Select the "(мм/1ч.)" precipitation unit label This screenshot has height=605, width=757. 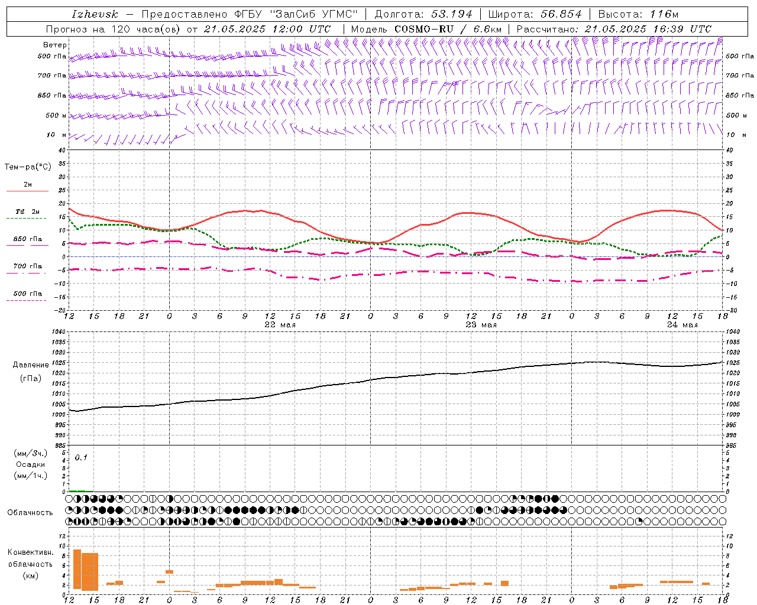[x=31, y=476]
